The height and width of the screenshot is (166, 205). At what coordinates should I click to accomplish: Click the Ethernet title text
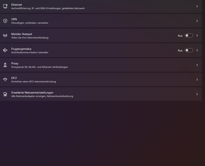click(17, 5)
